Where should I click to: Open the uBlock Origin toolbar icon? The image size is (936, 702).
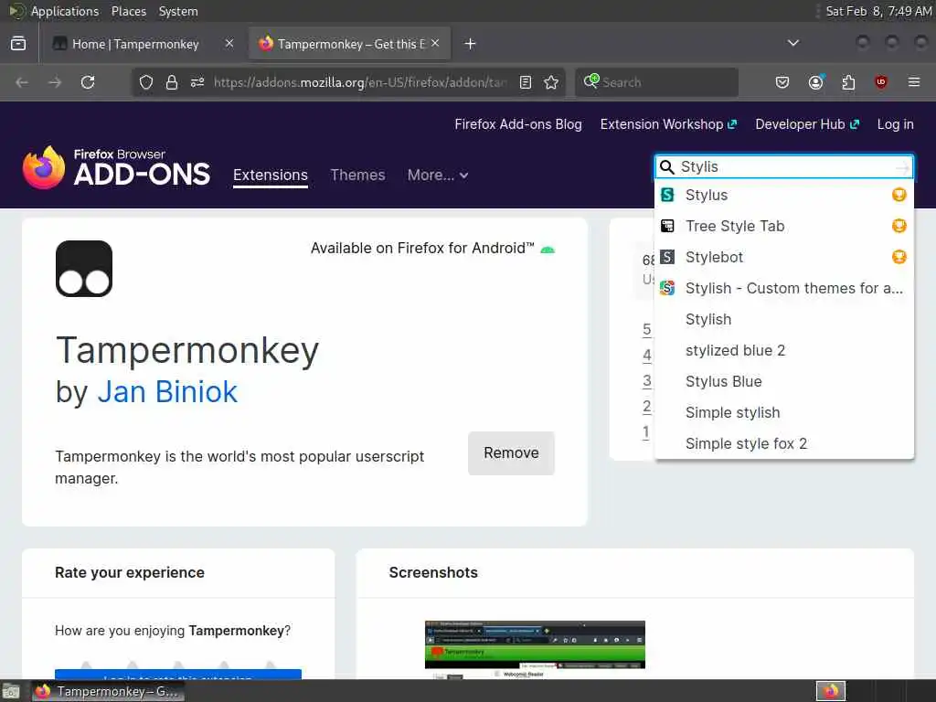click(x=881, y=81)
